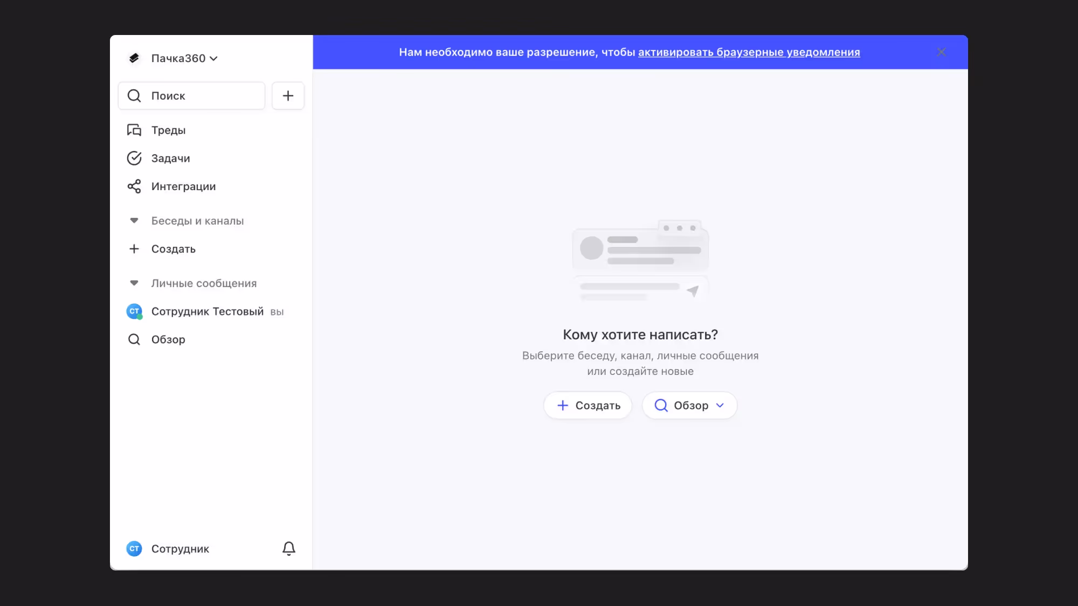Click the активировать браузерные уведомления link
Image resolution: width=1078 pixels, height=606 pixels.
pyautogui.click(x=749, y=52)
